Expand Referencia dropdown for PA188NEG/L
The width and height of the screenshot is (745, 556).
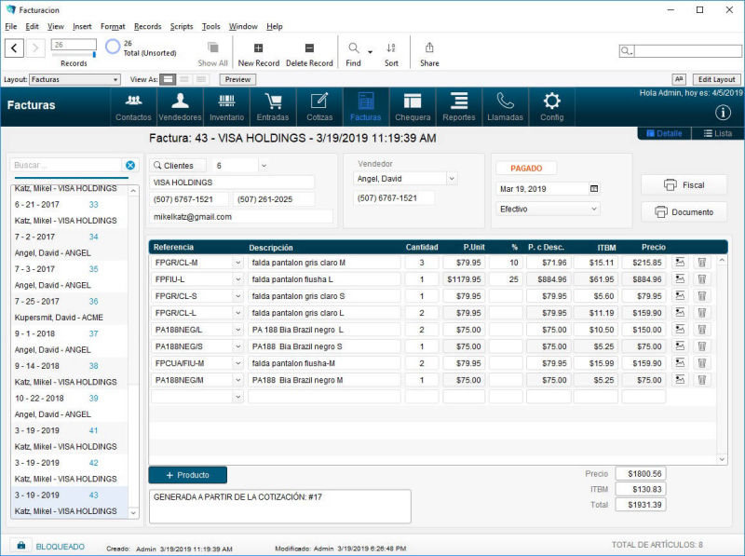pyautogui.click(x=238, y=330)
